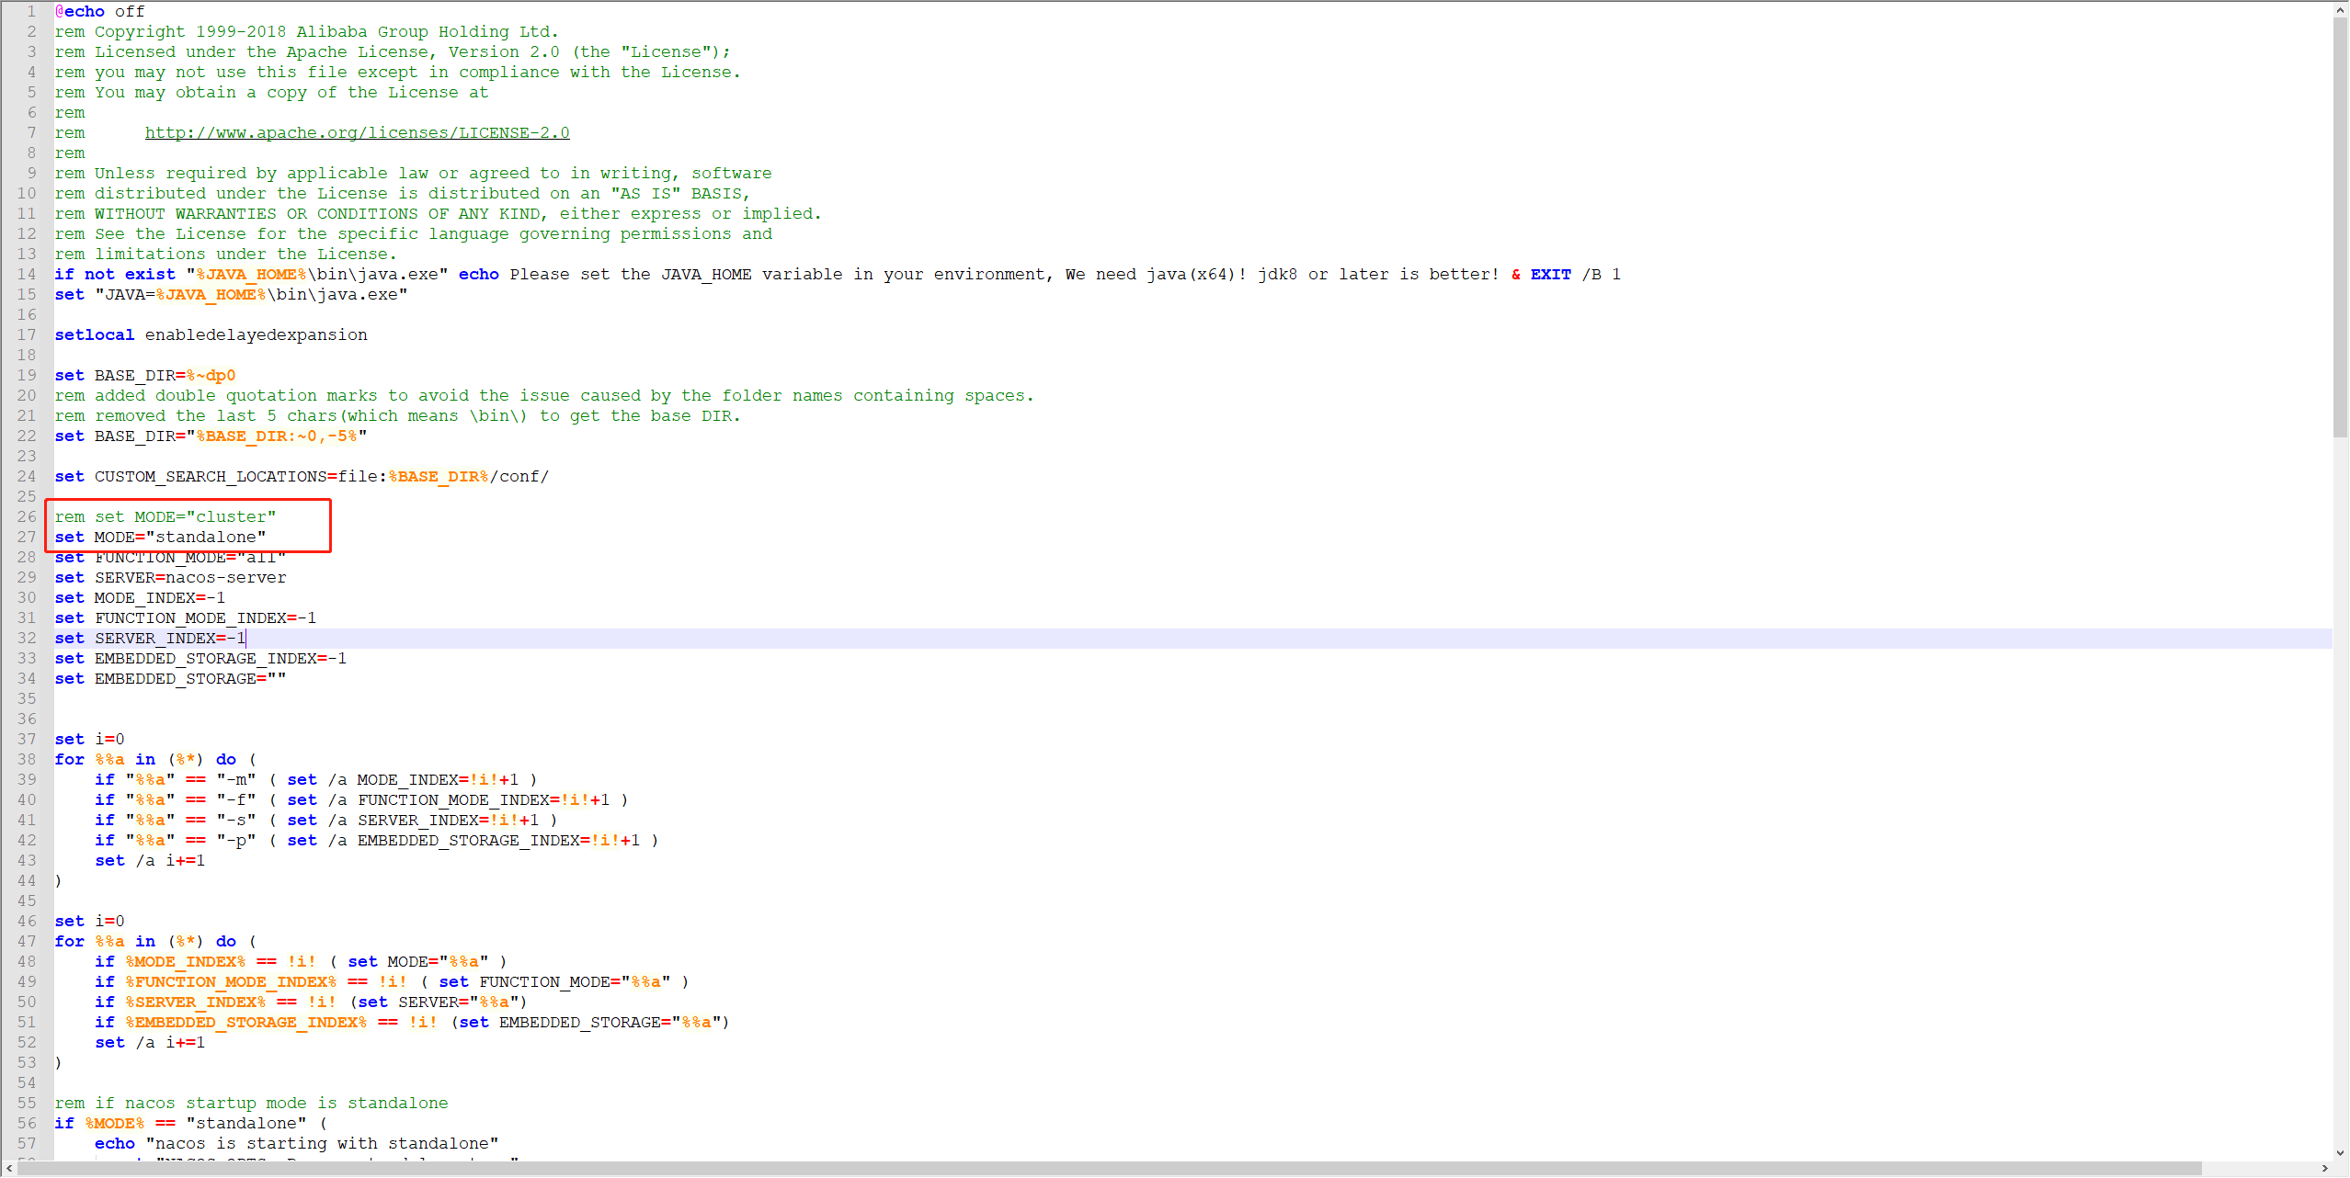Click the commented MODE="cluster" line
This screenshot has width=2350, height=1178.
(165, 517)
